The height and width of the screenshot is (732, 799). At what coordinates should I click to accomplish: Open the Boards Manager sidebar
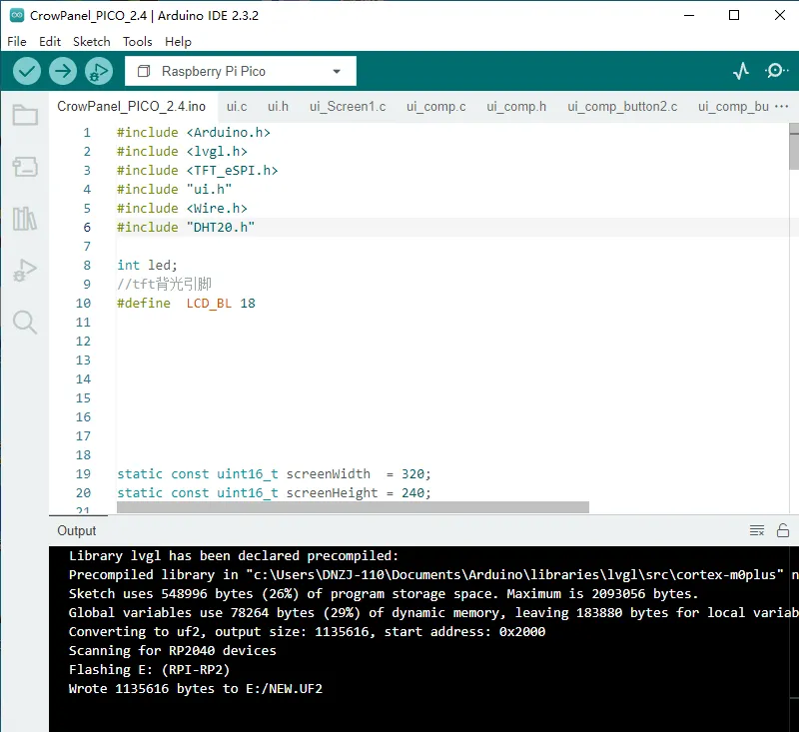[25, 167]
